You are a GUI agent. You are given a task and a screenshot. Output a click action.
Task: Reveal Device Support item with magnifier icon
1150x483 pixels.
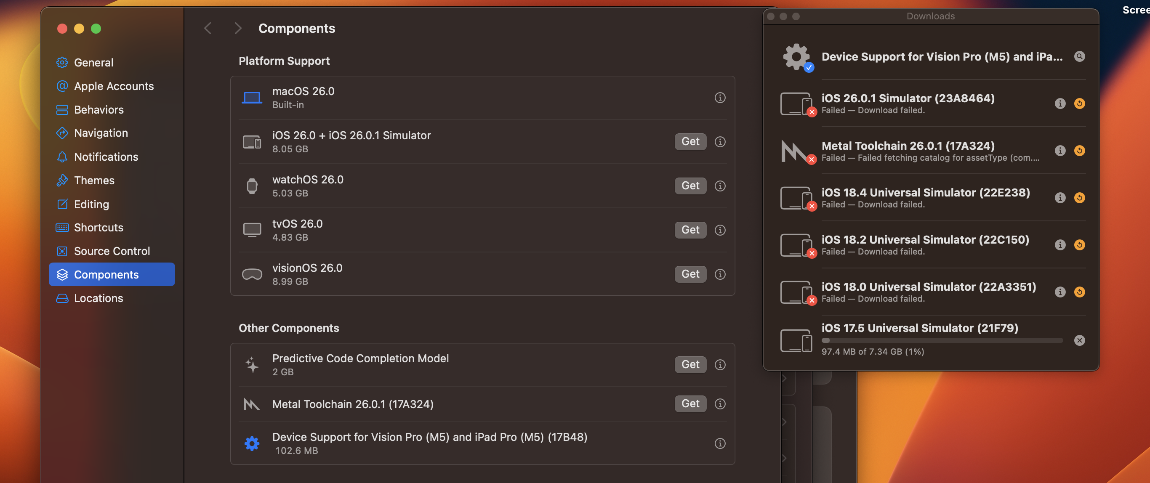point(1079,57)
